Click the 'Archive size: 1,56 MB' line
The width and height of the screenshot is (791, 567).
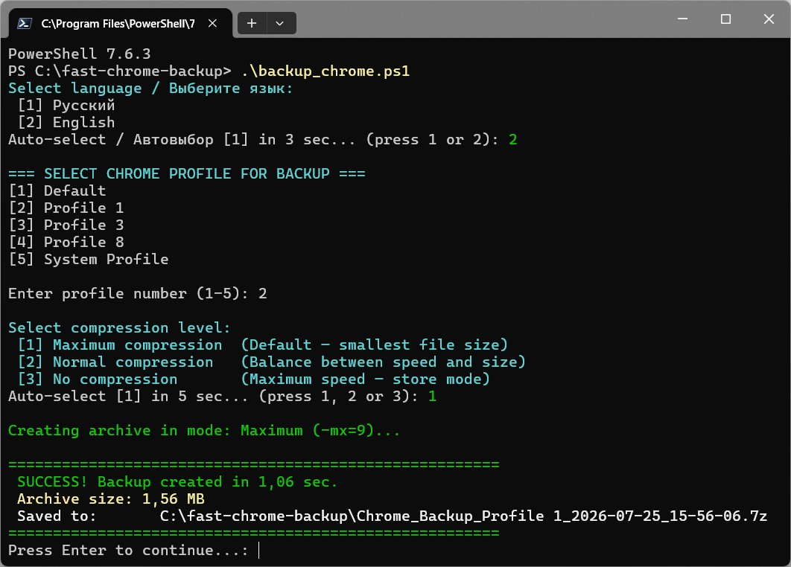point(111,499)
